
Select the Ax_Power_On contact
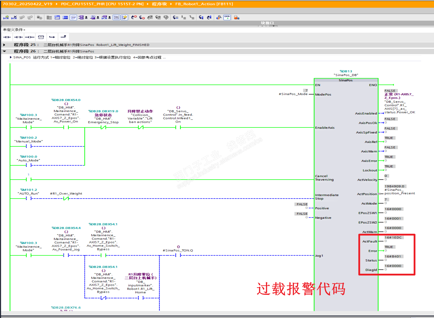pyautogui.click(x=66, y=127)
